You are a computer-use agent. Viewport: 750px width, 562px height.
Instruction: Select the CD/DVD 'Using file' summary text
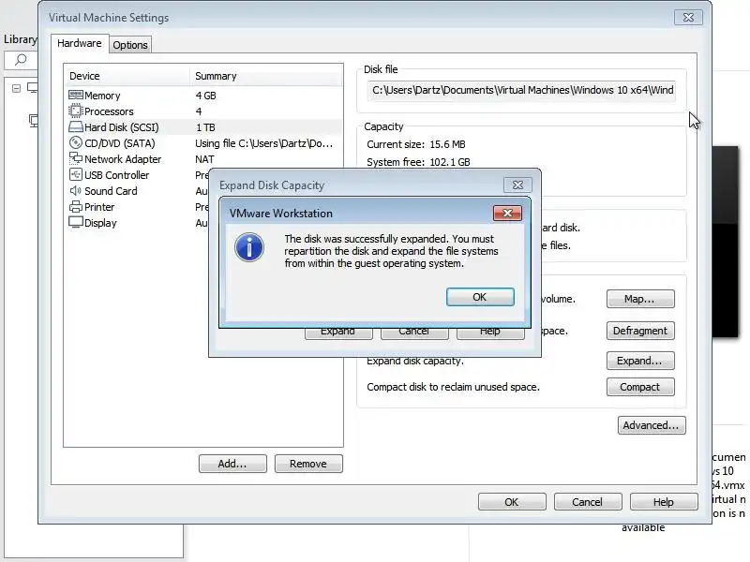pyautogui.click(x=263, y=143)
